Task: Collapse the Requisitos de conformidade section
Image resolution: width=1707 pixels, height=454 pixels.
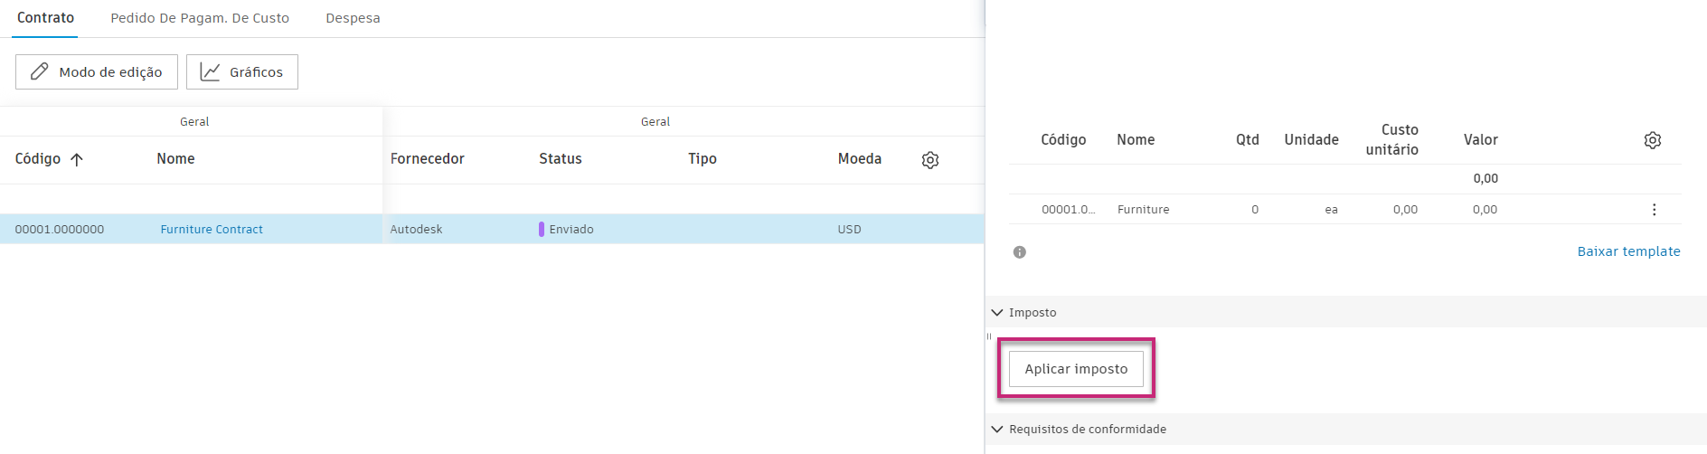Action: [x=997, y=430]
